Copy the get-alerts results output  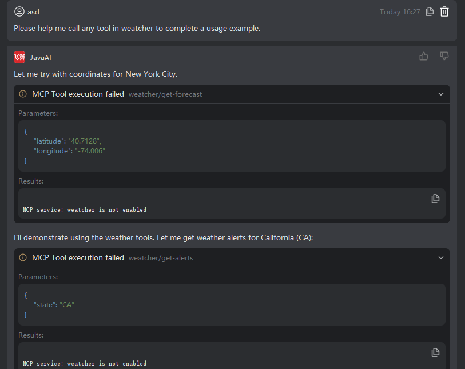(435, 352)
